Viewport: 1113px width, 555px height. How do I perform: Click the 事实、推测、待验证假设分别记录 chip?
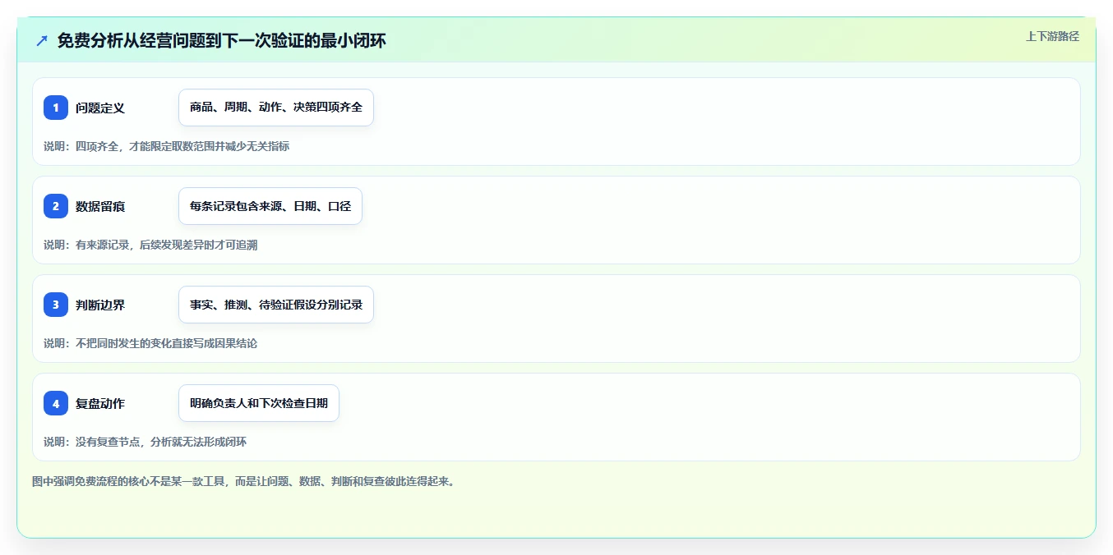point(276,305)
